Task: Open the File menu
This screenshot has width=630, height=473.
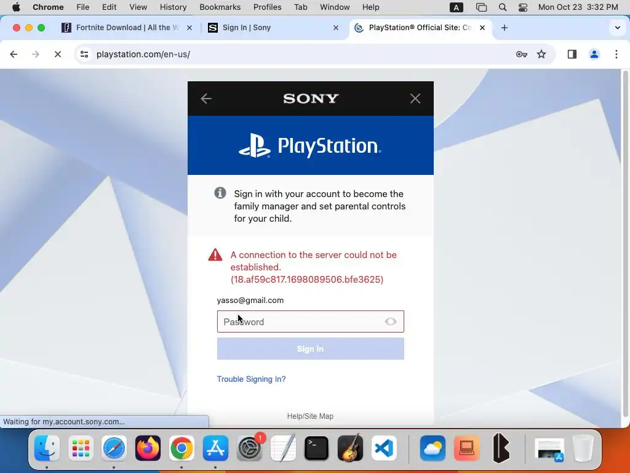Action: click(83, 7)
